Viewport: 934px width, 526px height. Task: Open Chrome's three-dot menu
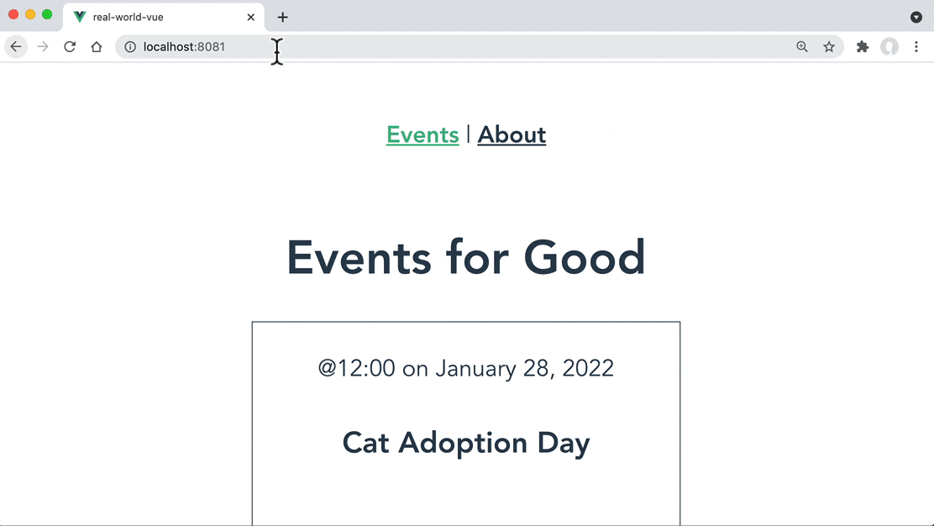click(916, 46)
